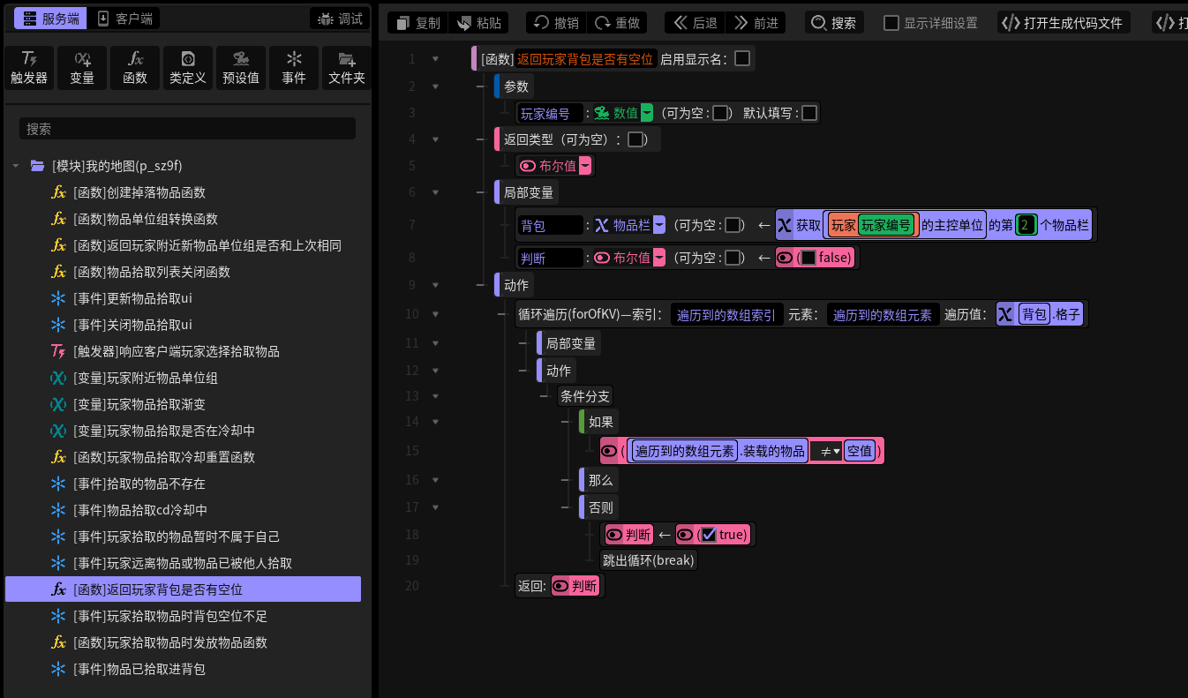Select the 玩家编号 green variable chip
This screenshot has height=698, width=1188.
point(888,225)
